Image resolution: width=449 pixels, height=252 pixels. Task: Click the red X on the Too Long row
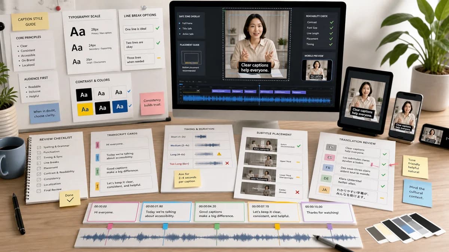[x=227, y=163]
